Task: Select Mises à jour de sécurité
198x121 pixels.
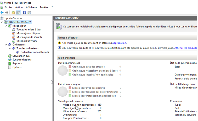Action: 29,37
